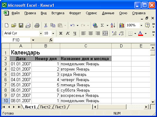Switch to the Лист2 sheet tab
The image size is (157, 117).
[45, 107]
